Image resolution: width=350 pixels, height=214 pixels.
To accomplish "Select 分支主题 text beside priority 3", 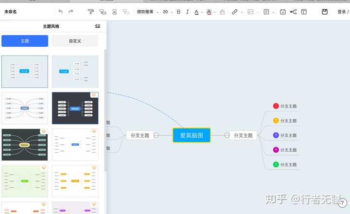I will click(x=288, y=135).
